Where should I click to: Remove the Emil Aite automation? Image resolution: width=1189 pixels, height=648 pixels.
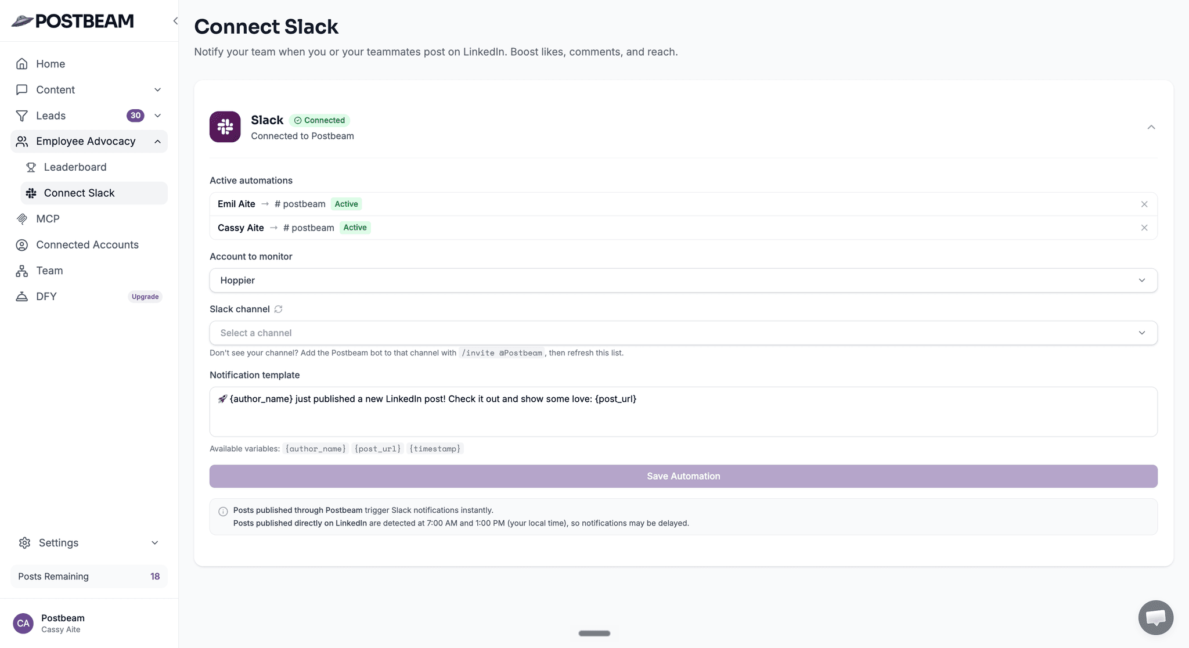point(1144,204)
